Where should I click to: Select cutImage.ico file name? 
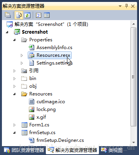tap(51, 102)
